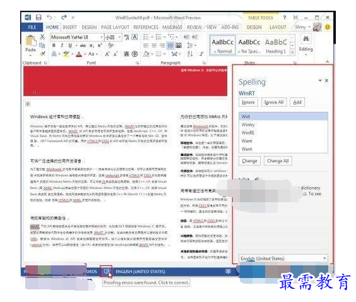Toggle Align Right paragraph alignment
This screenshot has height=302, width=356.
[x=162, y=45]
